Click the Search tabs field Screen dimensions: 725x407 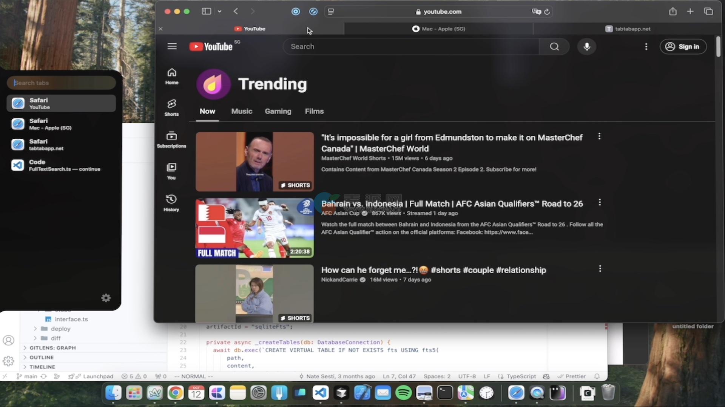[61, 83]
